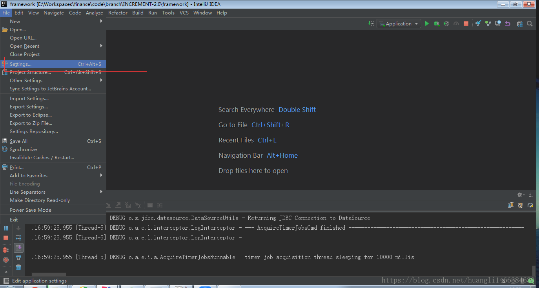
Task: Toggle soft-wrap in console
Action: 18,238
